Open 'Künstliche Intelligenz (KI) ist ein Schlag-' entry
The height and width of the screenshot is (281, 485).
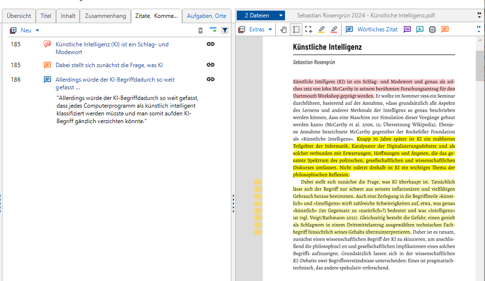(112, 48)
